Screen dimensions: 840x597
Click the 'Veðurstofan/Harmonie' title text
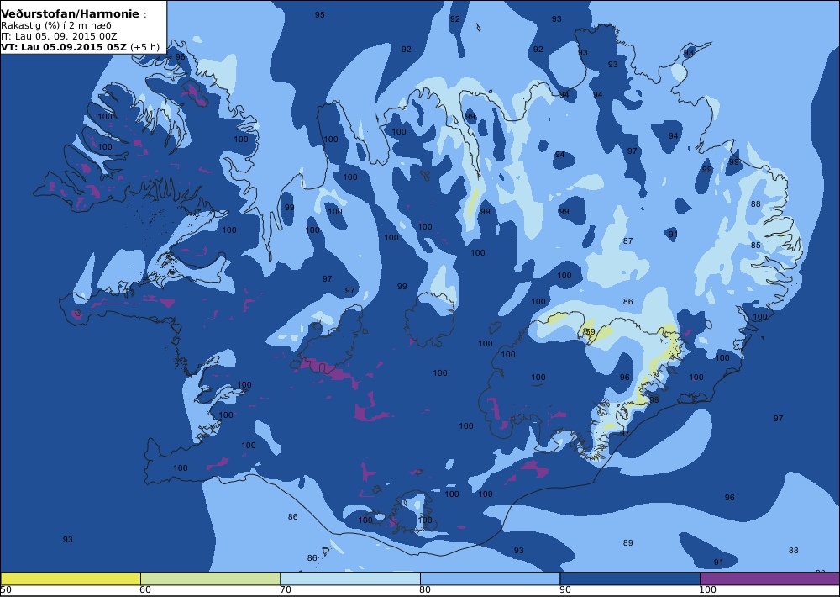tap(71, 14)
